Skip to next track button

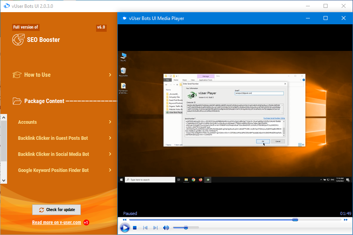point(155,228)
